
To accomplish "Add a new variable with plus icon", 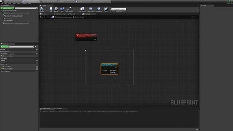I will (x=37, y=63).
